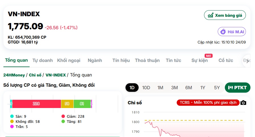Open the Xem bảng giá price board
This screenshot has width=255, height=137.
225,15
